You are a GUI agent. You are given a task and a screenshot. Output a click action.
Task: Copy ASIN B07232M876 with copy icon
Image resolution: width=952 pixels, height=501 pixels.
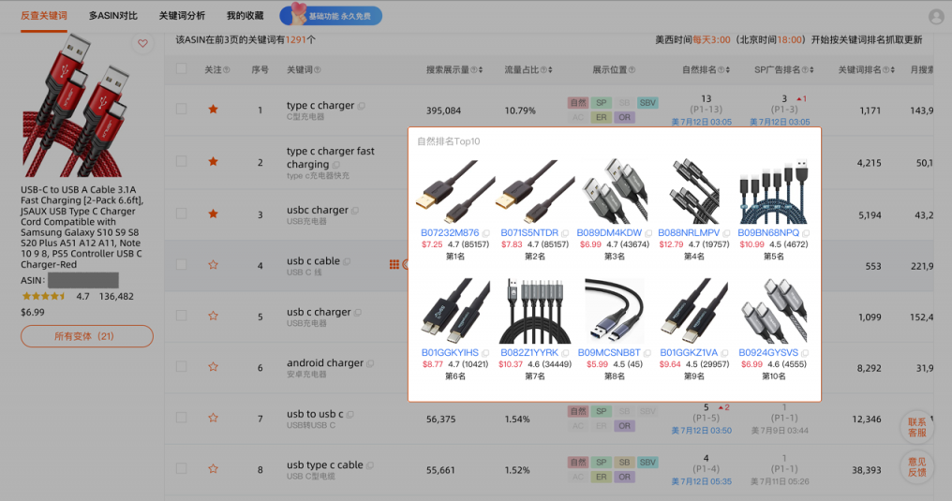click(486, 233)
